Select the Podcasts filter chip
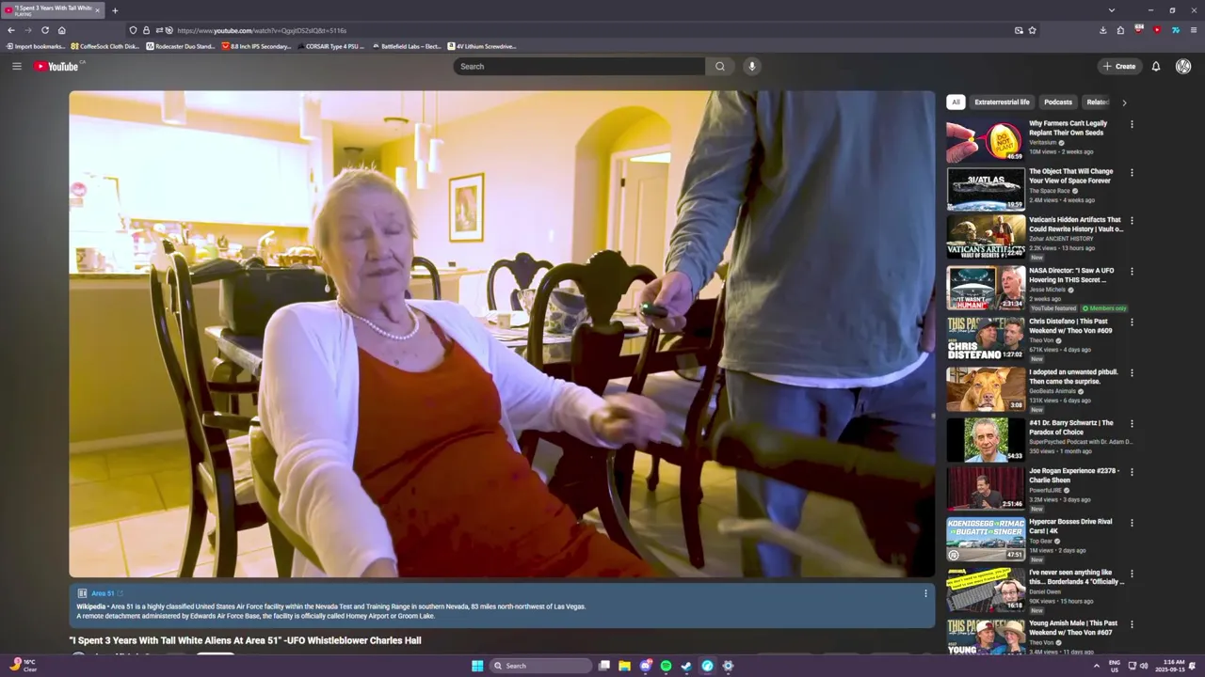This screenshot has width=1205, height=677. click(x=1058, y=102)
